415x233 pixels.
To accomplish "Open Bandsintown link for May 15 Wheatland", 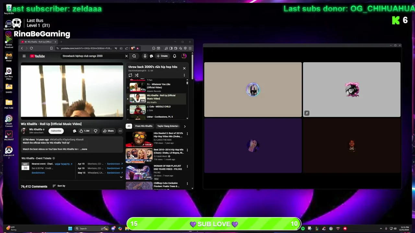I will (115, 173).
